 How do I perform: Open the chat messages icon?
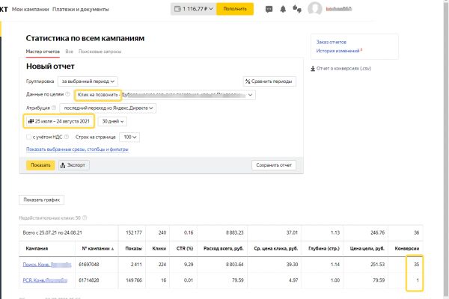[269, 10]
